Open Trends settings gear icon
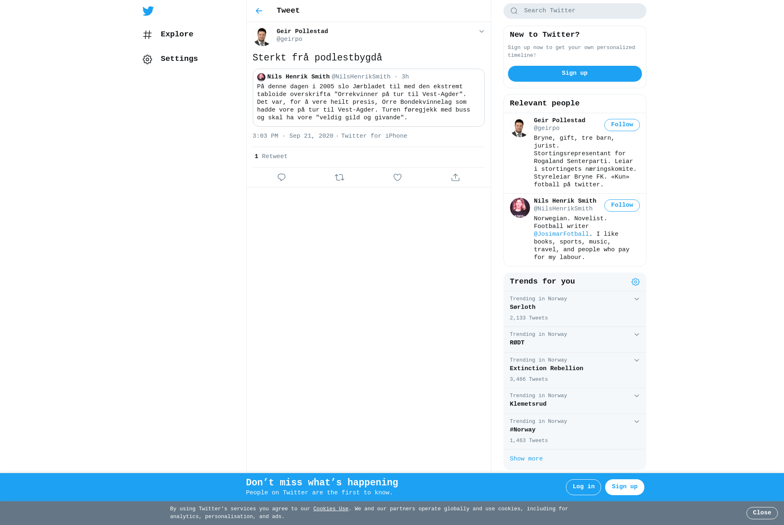The height and width of the screenshot is (525, 784). [635, 282]
